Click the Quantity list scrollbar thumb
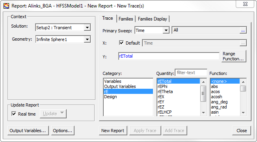257x142 pixels. 203,93
